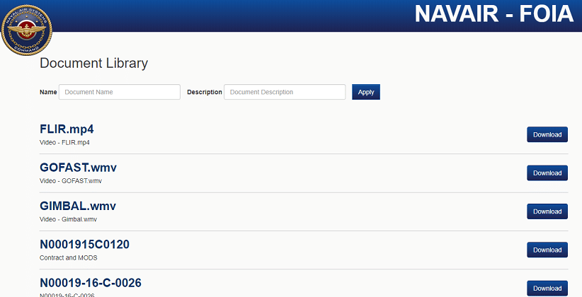Open the N00019-16-C-0026 title link
This screenshot has width=582, height=297.
pyautogui.click(x=91, y=283)
